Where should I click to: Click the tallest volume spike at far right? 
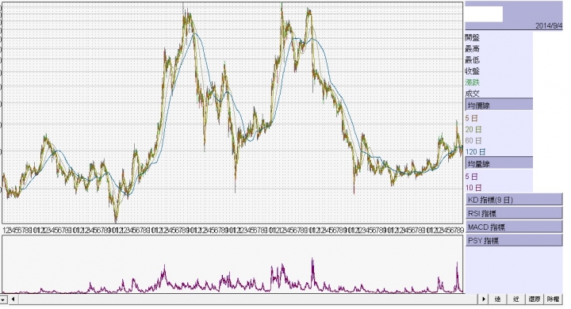458,277
